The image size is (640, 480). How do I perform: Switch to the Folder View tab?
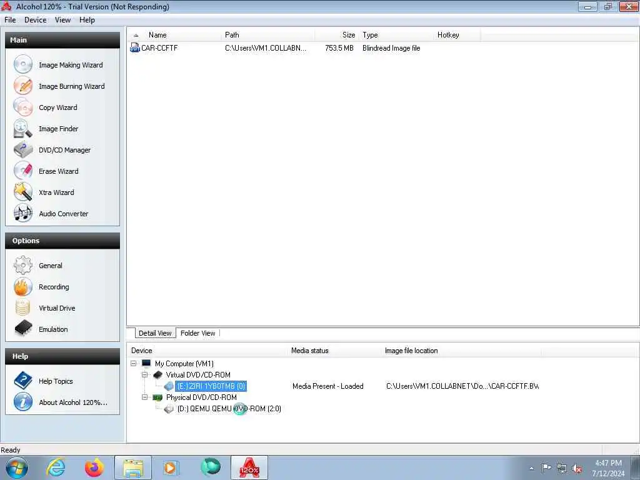pyautogui.click(x=198, y=333)
